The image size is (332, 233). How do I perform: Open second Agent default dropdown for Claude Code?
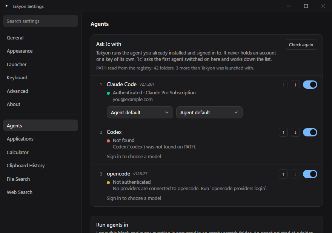(x=209, y=112)
